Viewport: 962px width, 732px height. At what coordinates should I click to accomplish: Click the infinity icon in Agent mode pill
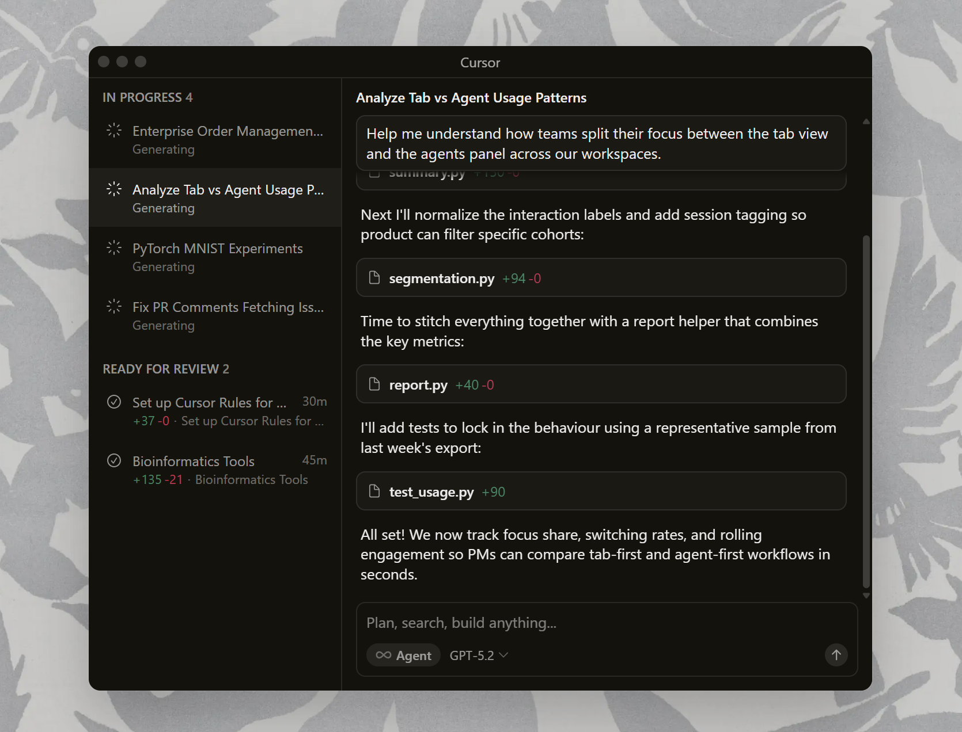383,655
